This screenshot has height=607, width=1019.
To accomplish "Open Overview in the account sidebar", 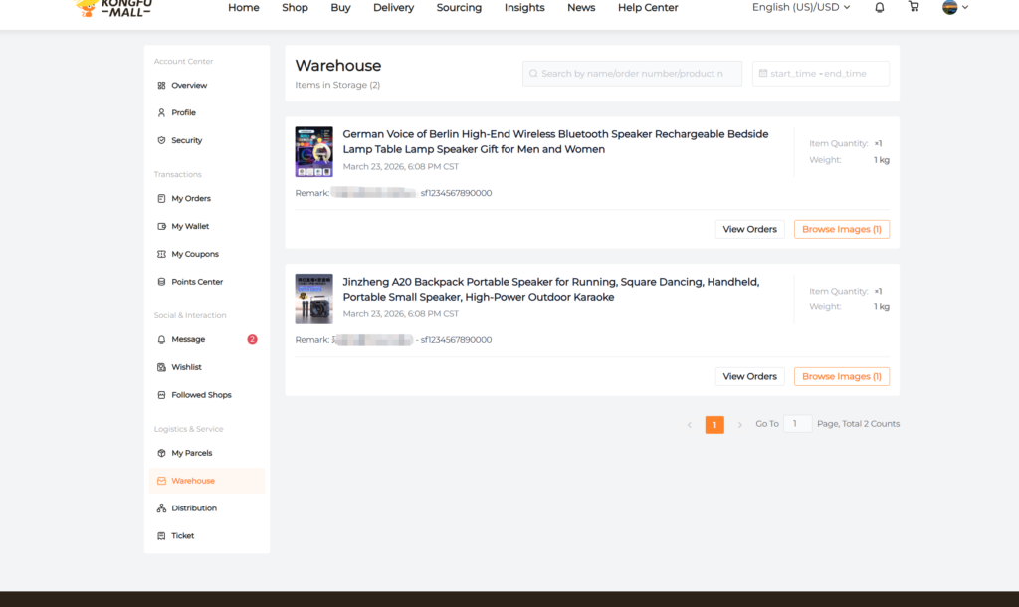I will coord(189,86).
